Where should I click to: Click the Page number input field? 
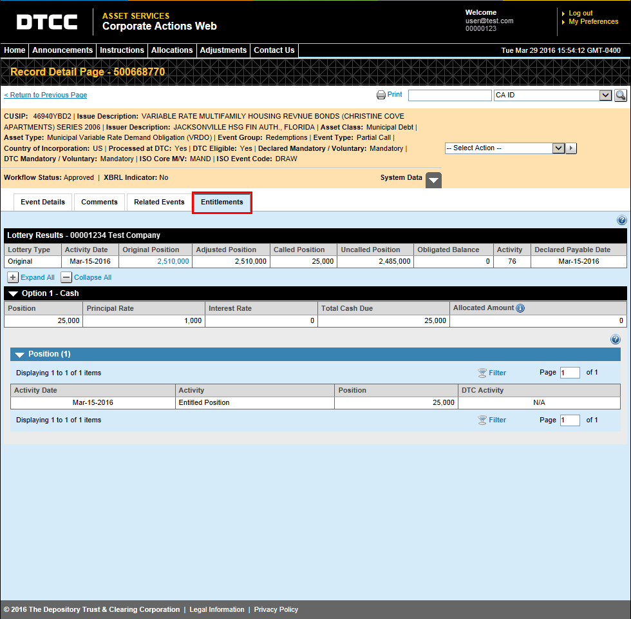570,373
